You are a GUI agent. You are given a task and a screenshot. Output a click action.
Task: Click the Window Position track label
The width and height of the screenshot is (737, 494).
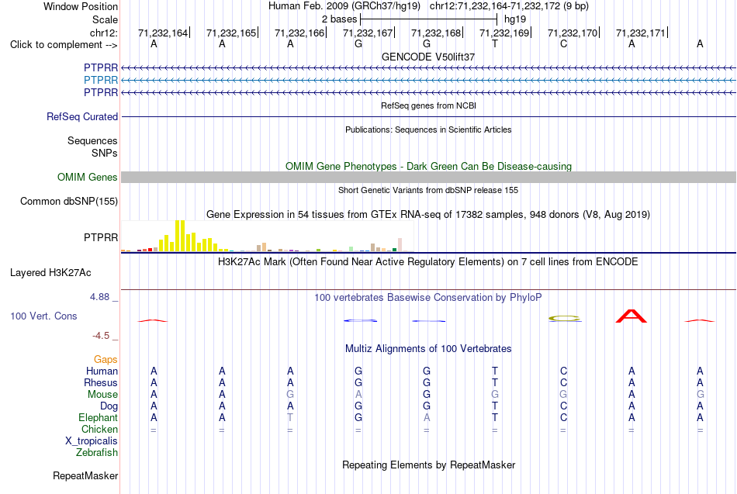[81, 6]
